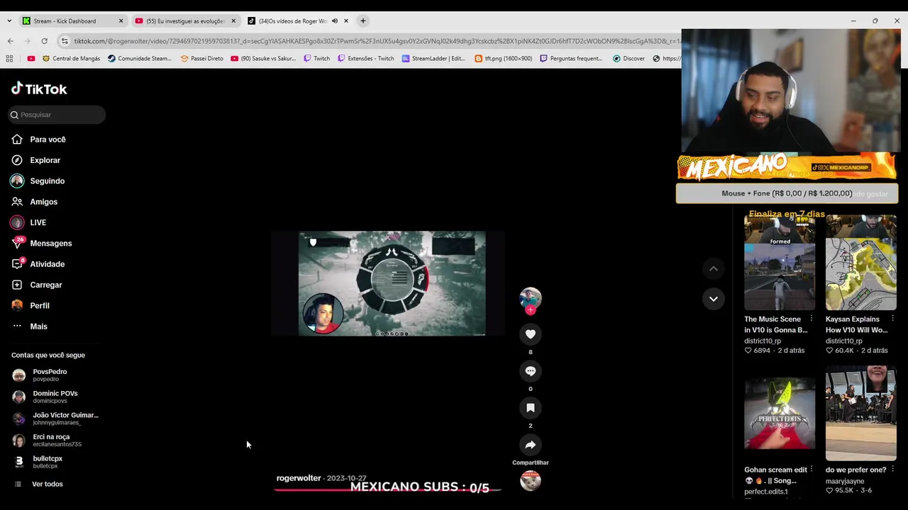Open Extensões - Twitch bookmark
The width and height of the screenshot is (908, 510).
point(366,59)
